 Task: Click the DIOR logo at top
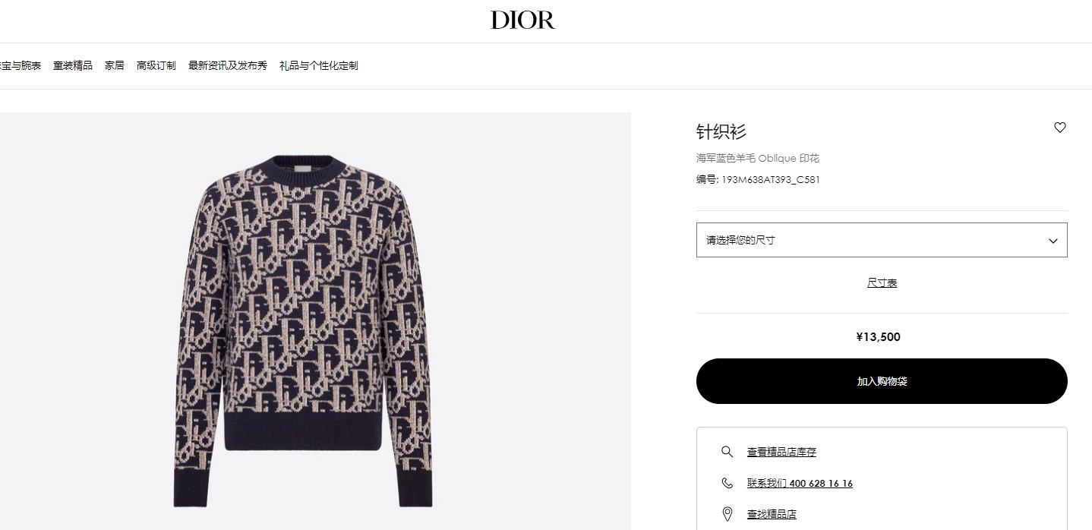click(522, 20)
